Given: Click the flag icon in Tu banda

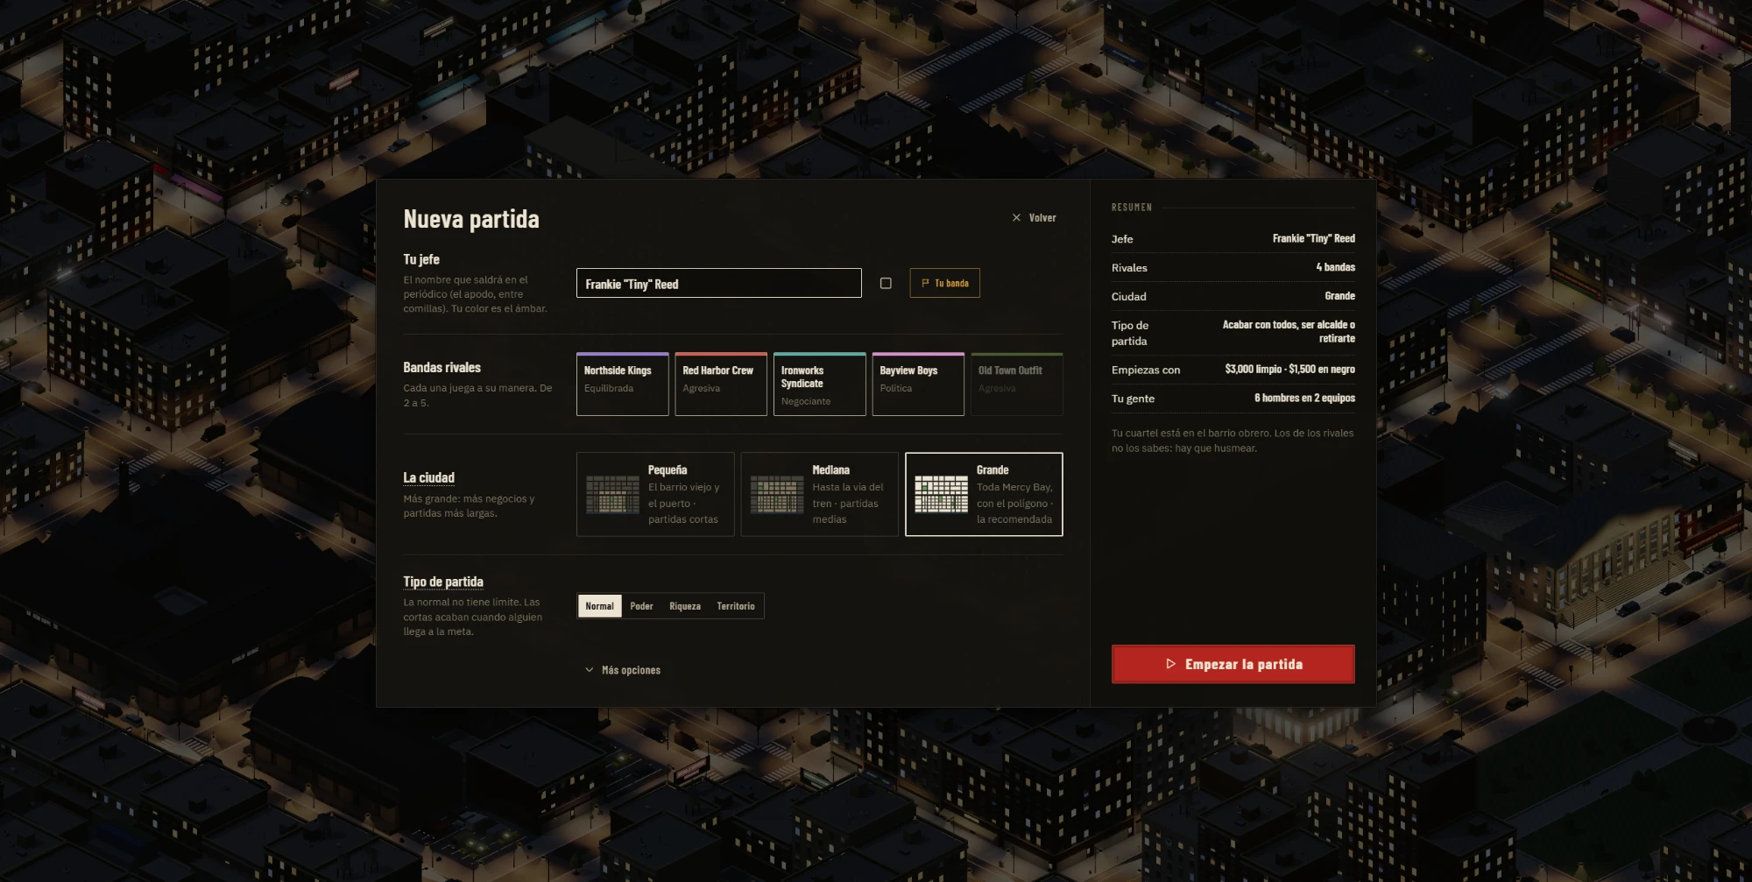Looking at the screenshot, I should (x=925, y=283).
